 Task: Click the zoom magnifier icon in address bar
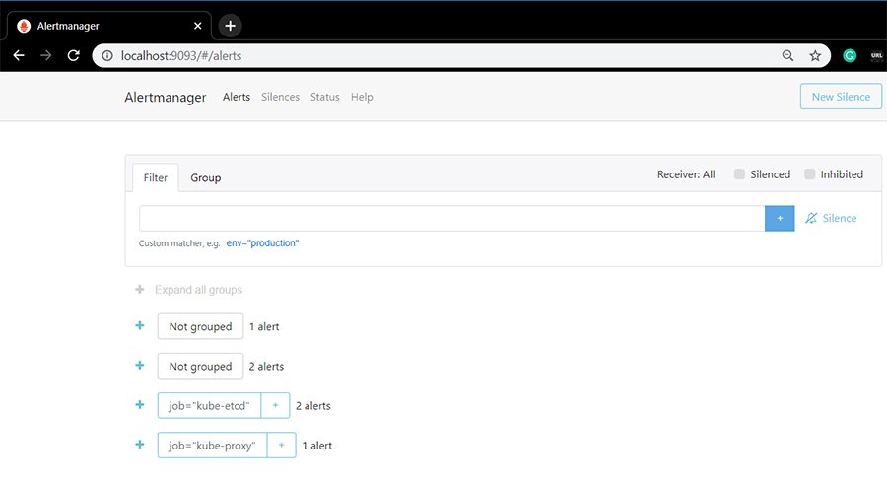click(x=787, y=56)
